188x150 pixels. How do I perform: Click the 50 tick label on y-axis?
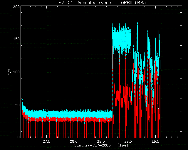pos(17,105)
